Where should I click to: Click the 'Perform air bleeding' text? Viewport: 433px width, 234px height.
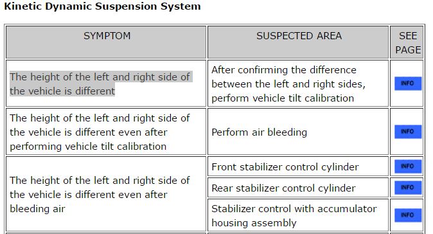[x=260, y=132]
